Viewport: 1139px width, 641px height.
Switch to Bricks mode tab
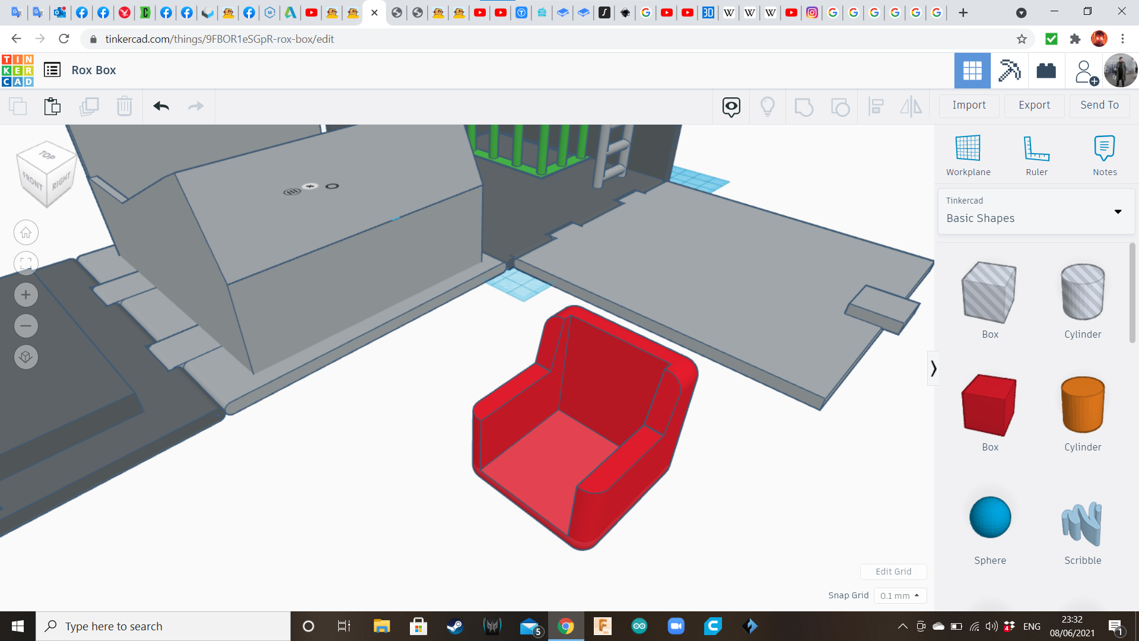click(1046, 71)
